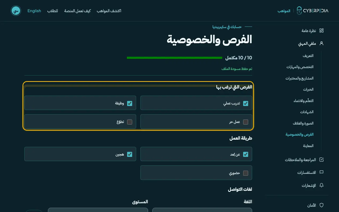339x212 pixels.
Task: Uncheck the هجين checkbox
Action: (130, 154)
